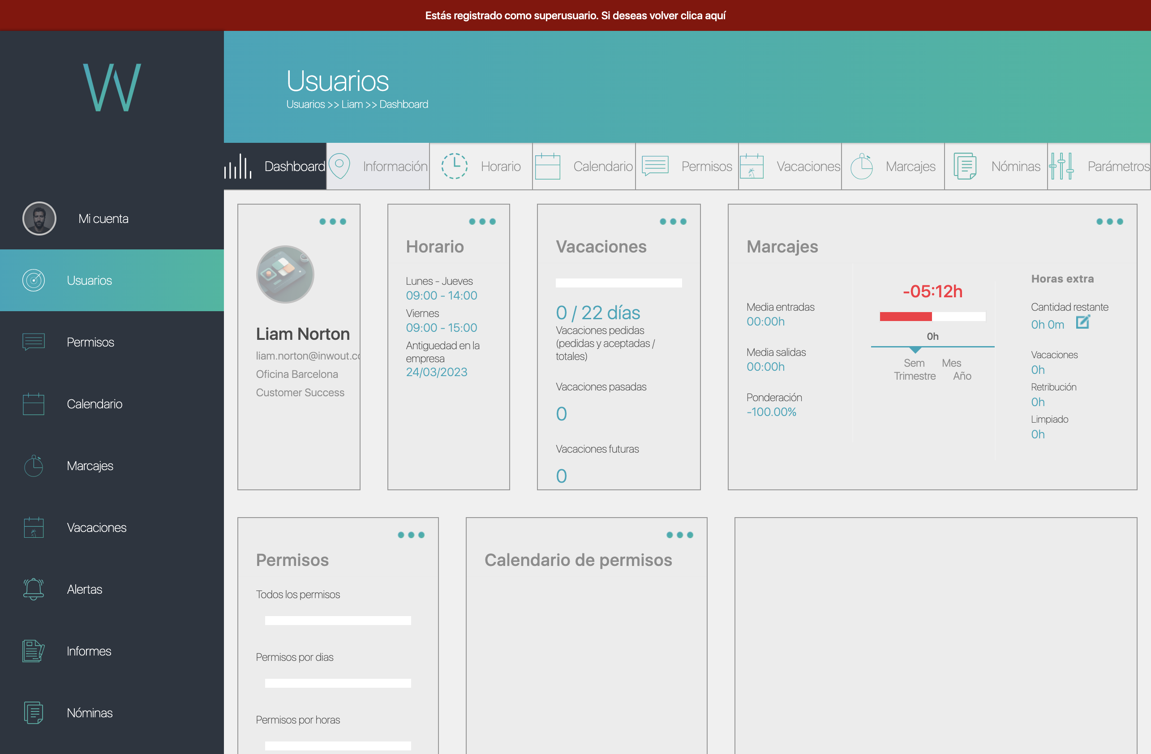Select Trimestre period in Marcajes card
This screenshot has height=754, width=1151.
(915, 376)
